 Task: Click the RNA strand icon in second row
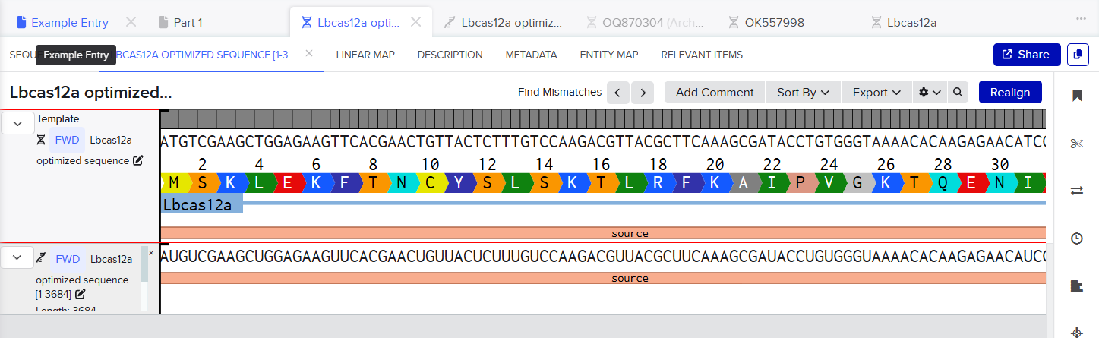(41, 258)
